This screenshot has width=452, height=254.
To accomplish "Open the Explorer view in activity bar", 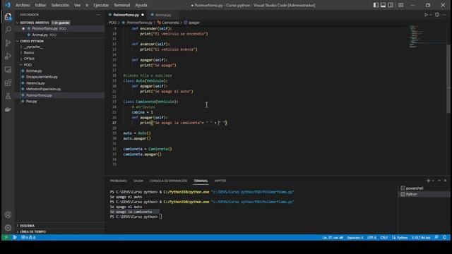I will (x=8, y=16).
